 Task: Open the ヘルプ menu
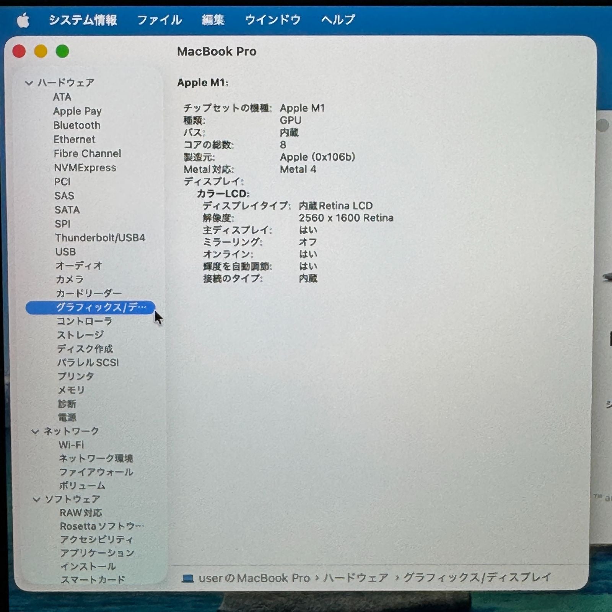coord(338,20)
